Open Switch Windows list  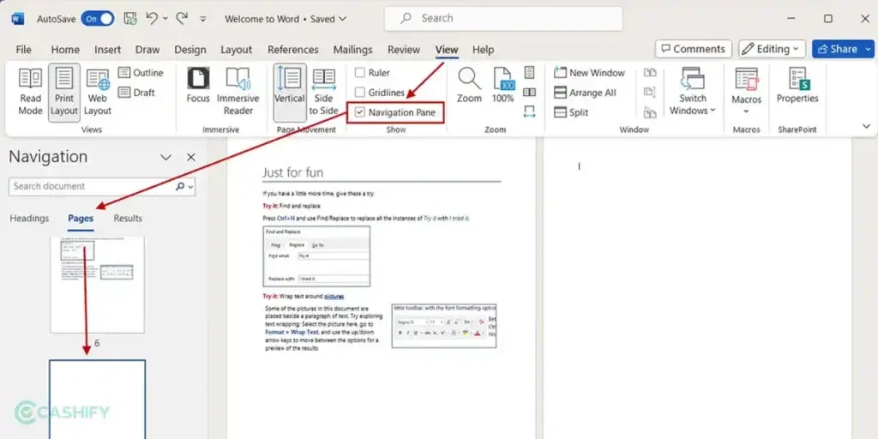pos(693,93)
